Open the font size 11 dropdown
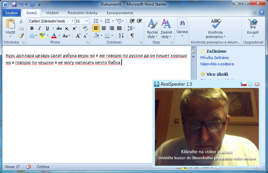 coord(87,21)
